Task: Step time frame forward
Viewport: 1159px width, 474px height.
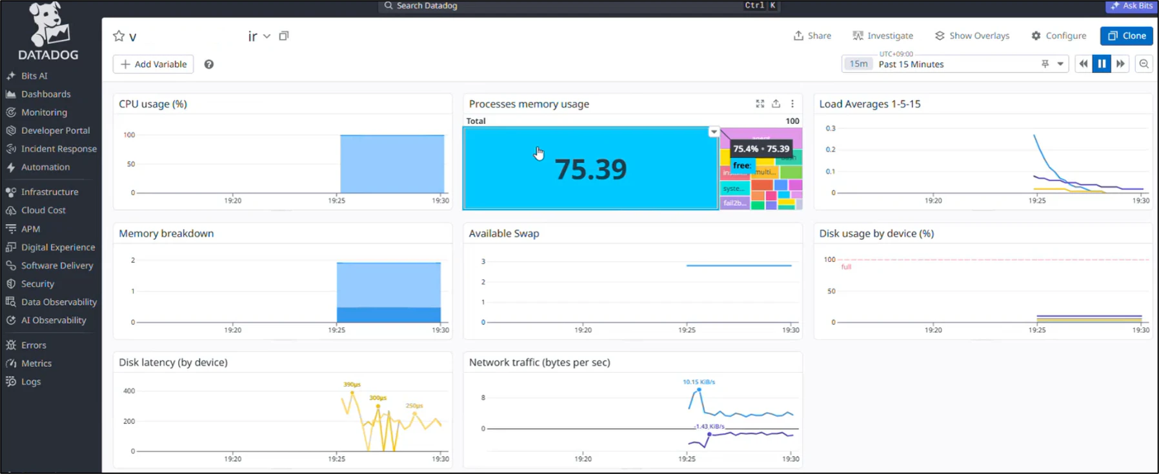Action: coord(1120,64)
